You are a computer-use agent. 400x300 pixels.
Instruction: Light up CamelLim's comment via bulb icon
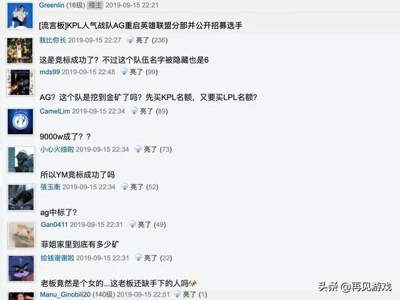[134, 111]
